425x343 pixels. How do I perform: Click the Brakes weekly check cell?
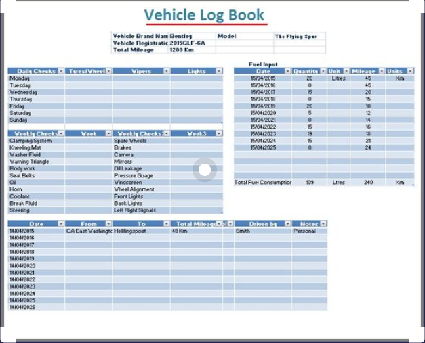click(x=141, y=147)
